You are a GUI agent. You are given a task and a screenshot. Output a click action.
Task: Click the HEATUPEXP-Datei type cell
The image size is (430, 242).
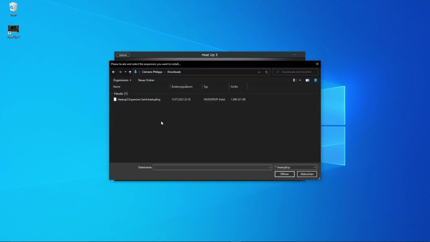214,99
